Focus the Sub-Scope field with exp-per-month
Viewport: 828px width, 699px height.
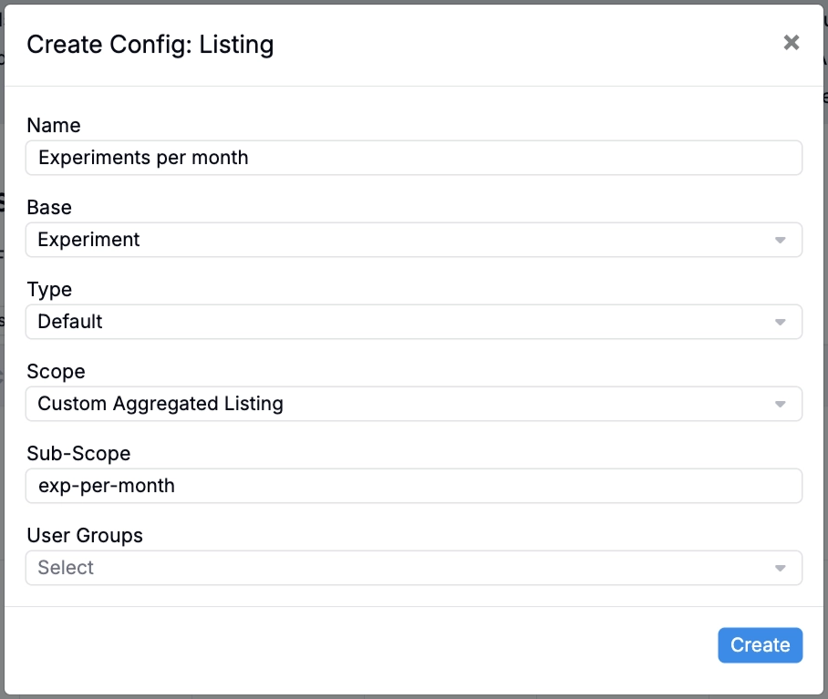[414, 486]
